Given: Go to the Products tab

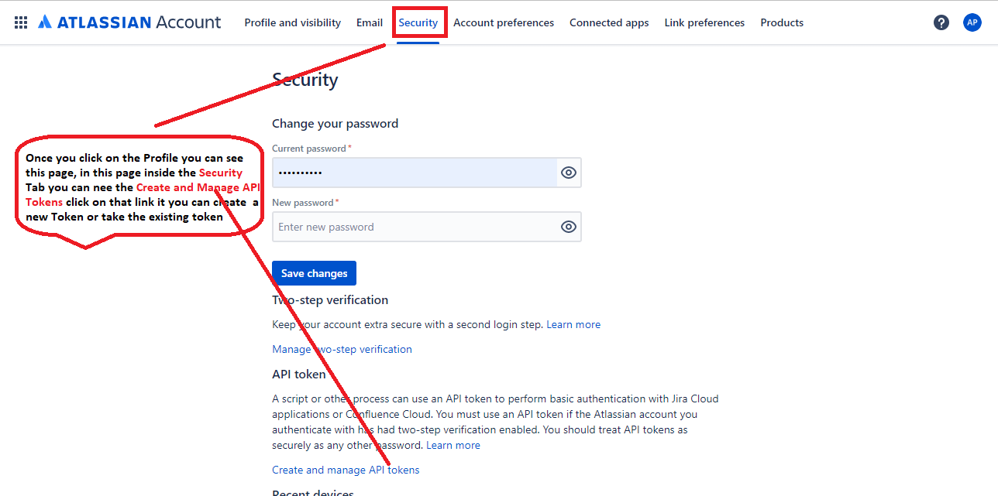Looking at the screenshot, I should tap(782, 22).
